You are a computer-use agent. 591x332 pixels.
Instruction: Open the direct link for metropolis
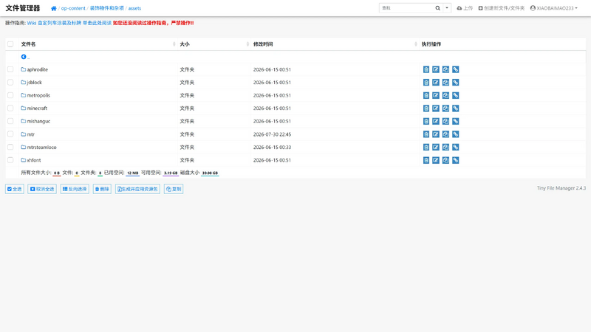coord(455,96)
